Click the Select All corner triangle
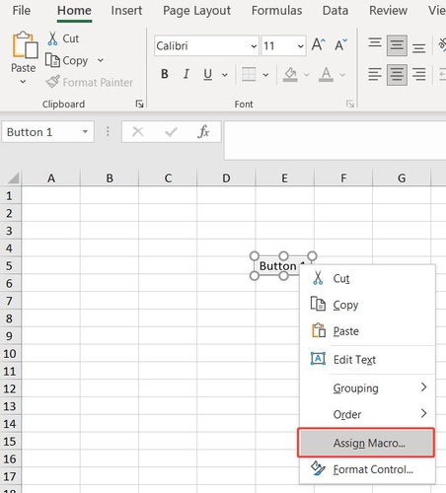The image size is (446, 493). click(14, 178)
